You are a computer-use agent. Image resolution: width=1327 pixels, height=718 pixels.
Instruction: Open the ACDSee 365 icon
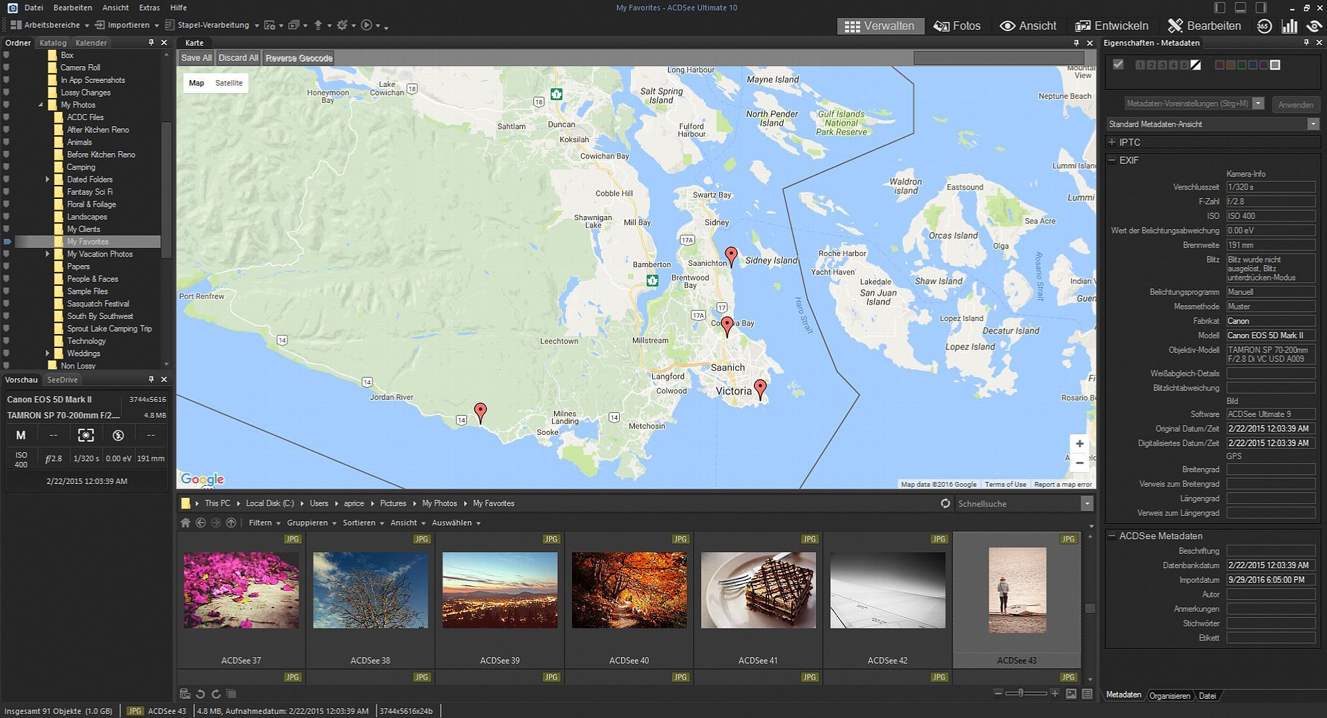pyautogui.click(x=1264, y=26)
